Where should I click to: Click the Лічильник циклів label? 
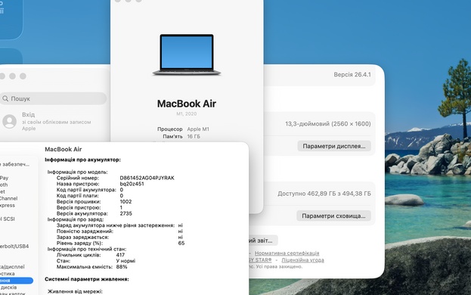(x=79, y=255)
